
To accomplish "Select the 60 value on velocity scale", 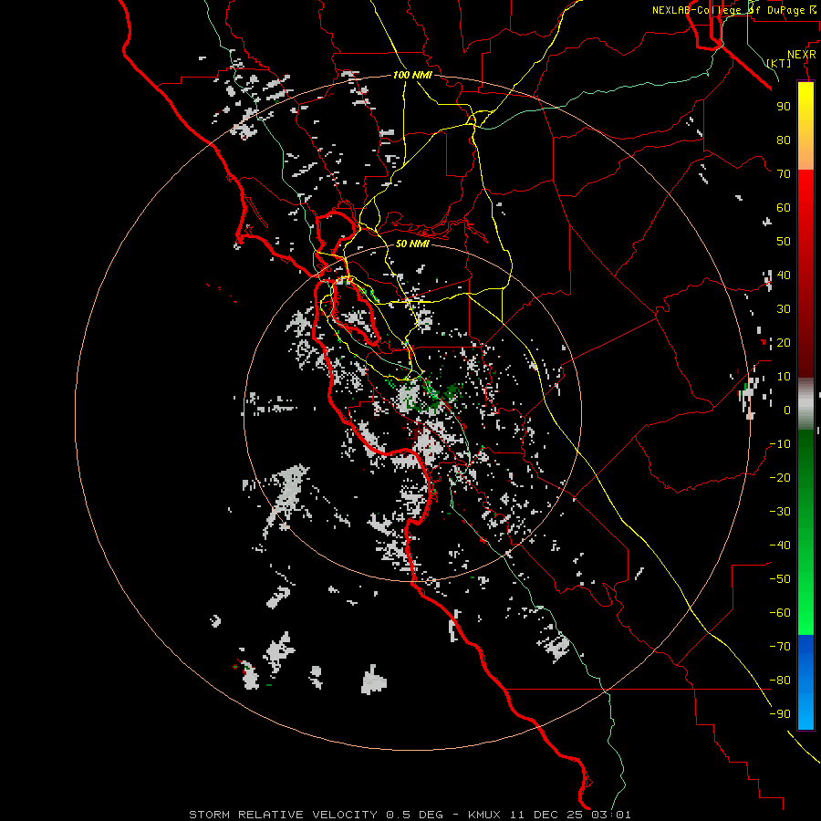I will click(784, 208).
